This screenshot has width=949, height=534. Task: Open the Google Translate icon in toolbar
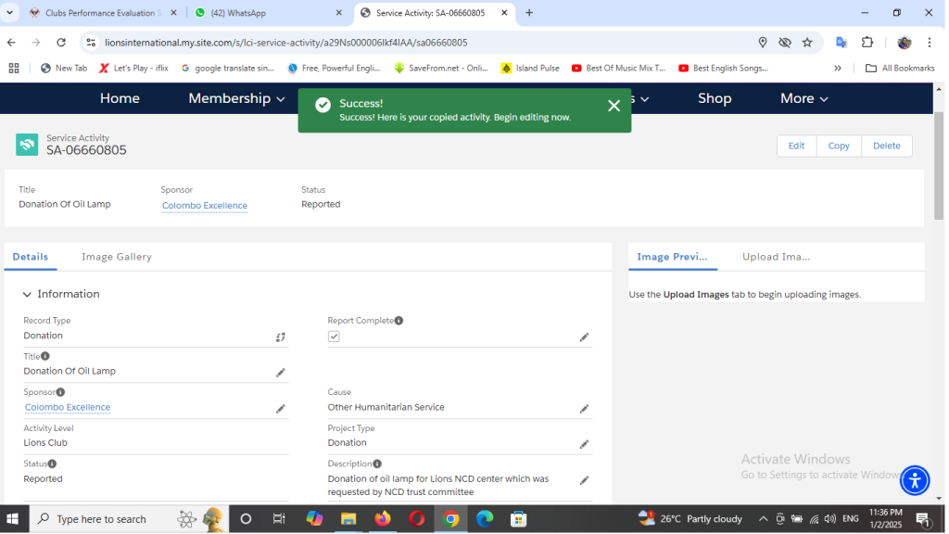[x=841, y=43]
